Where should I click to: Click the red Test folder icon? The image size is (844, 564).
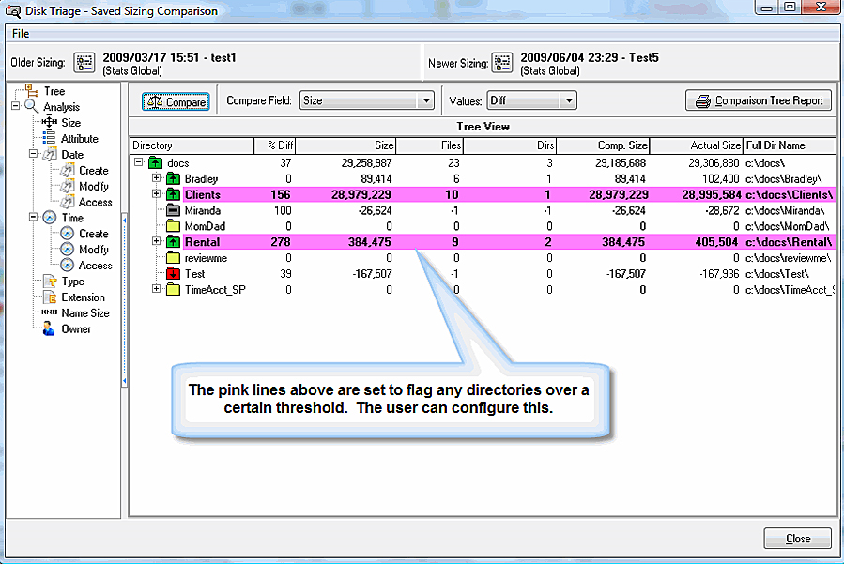click(173, 273)
